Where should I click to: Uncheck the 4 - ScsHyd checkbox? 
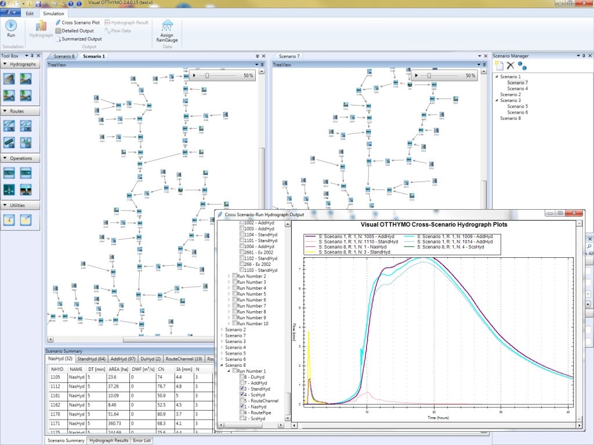coord(242,394)
